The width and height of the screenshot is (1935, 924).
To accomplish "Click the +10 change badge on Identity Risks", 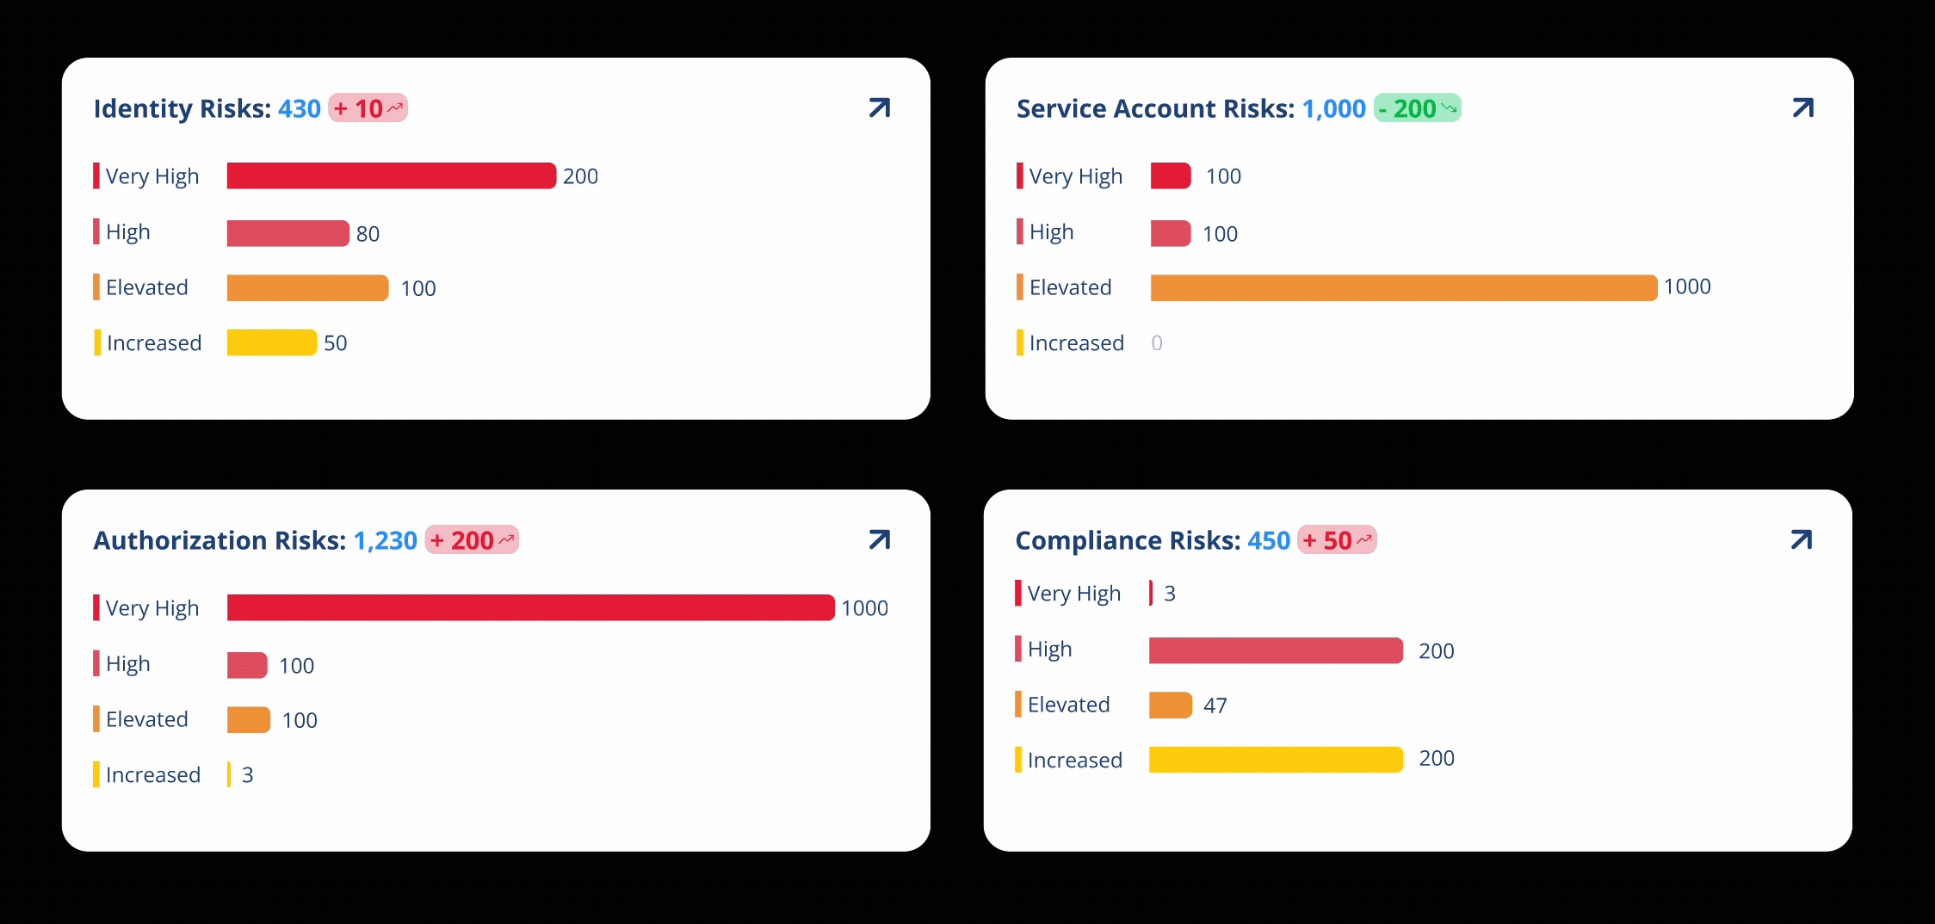I will coord(366,108).
